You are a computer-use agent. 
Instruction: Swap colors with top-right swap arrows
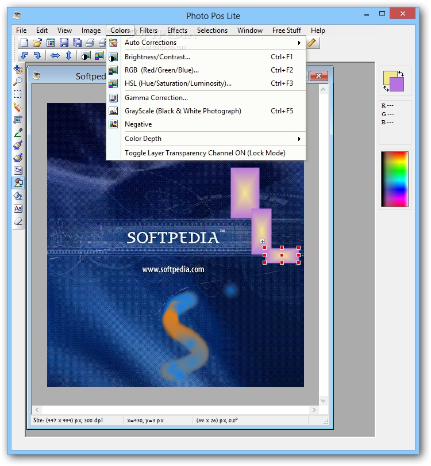click(x=401, y=74)
